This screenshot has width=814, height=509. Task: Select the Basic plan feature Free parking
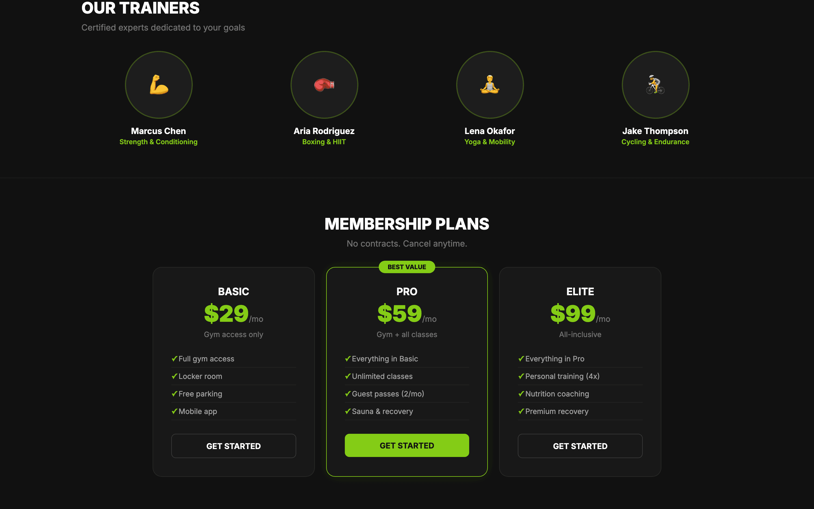pyautogui.click(x=200, y=394)
